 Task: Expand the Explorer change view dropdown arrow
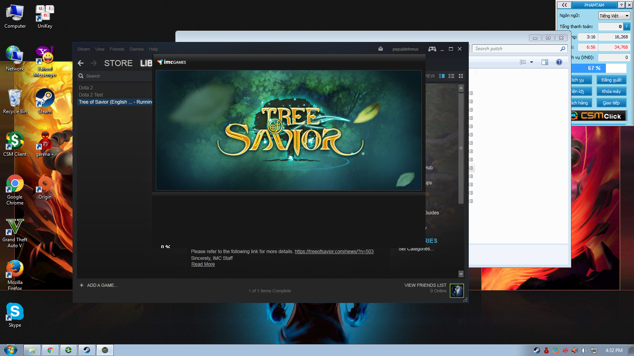(x=531, y=62)
